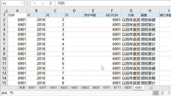
Task: Open the 原表 sheet tab
Action: [22, 88]
